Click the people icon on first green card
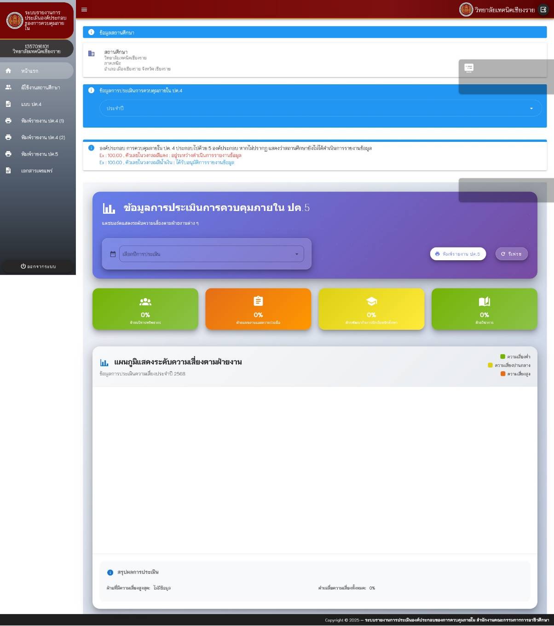This screenshot has width=554, height=626. point(145,302)
